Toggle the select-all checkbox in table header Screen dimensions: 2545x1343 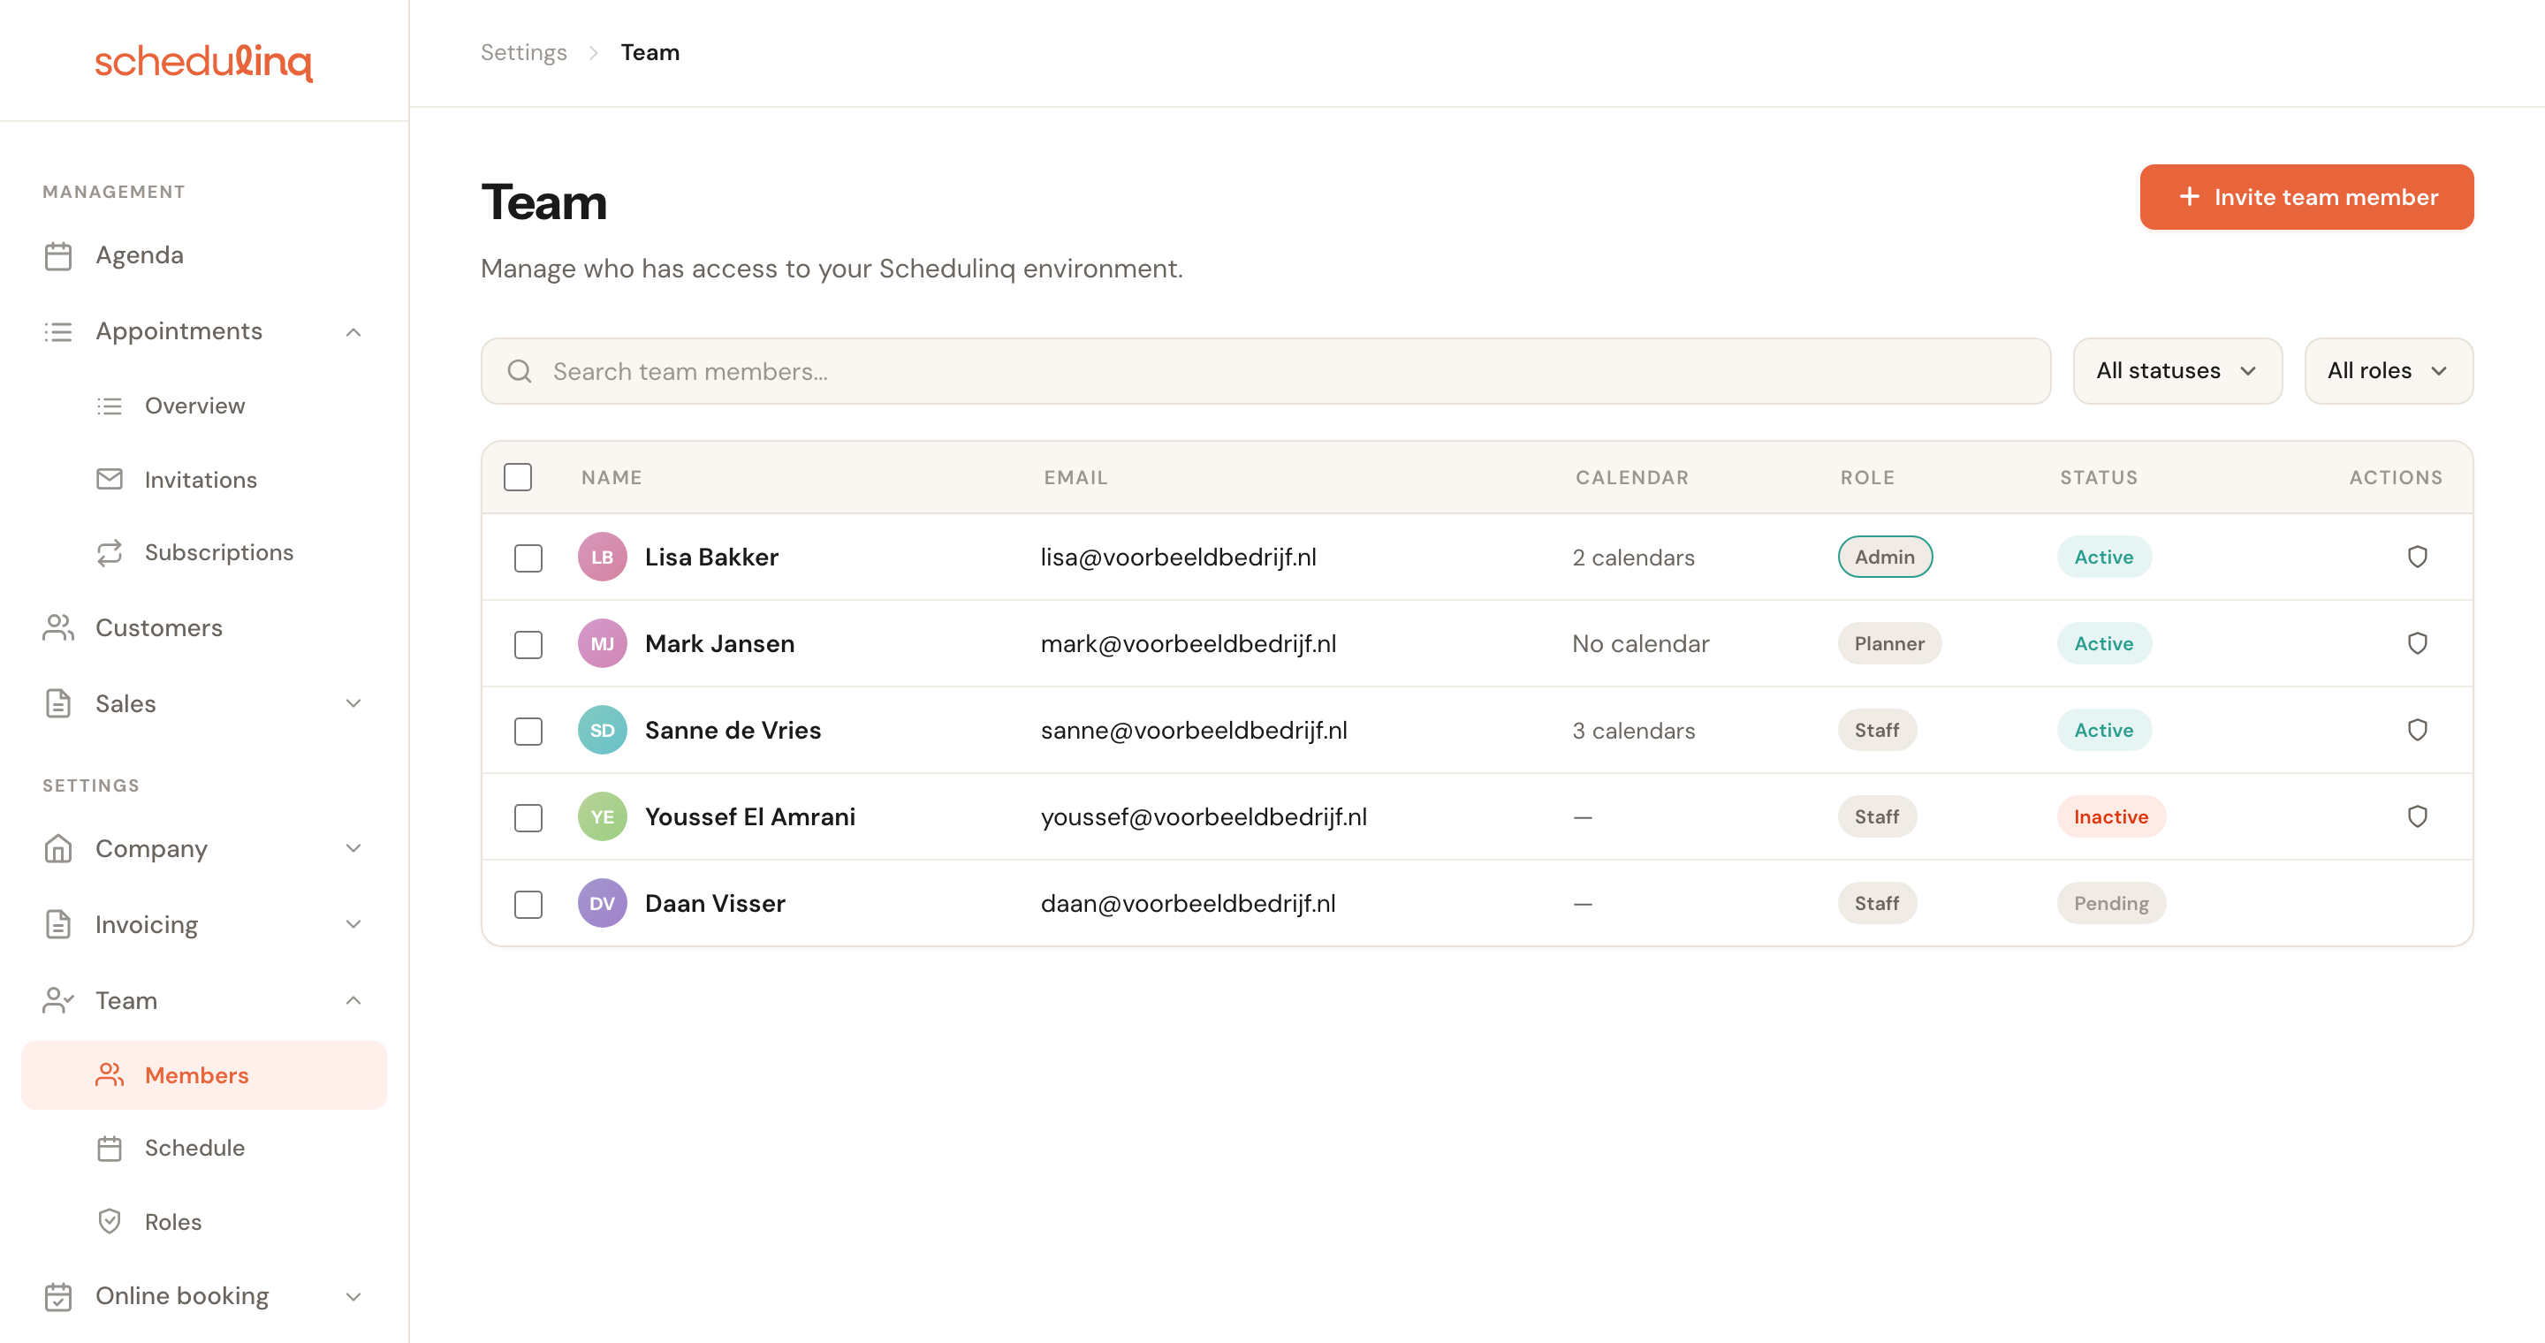pos(518,477)
